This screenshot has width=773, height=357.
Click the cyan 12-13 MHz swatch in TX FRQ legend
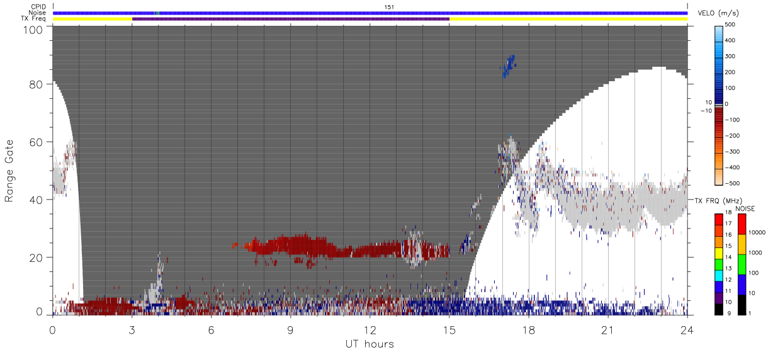[719, 276]
